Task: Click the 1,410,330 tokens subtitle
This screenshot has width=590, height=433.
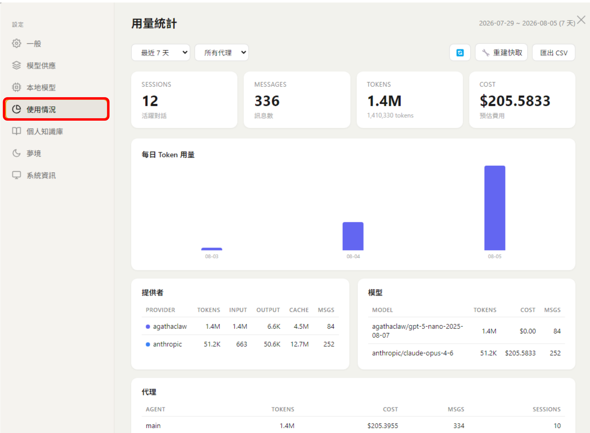Action: pos(390,115)
